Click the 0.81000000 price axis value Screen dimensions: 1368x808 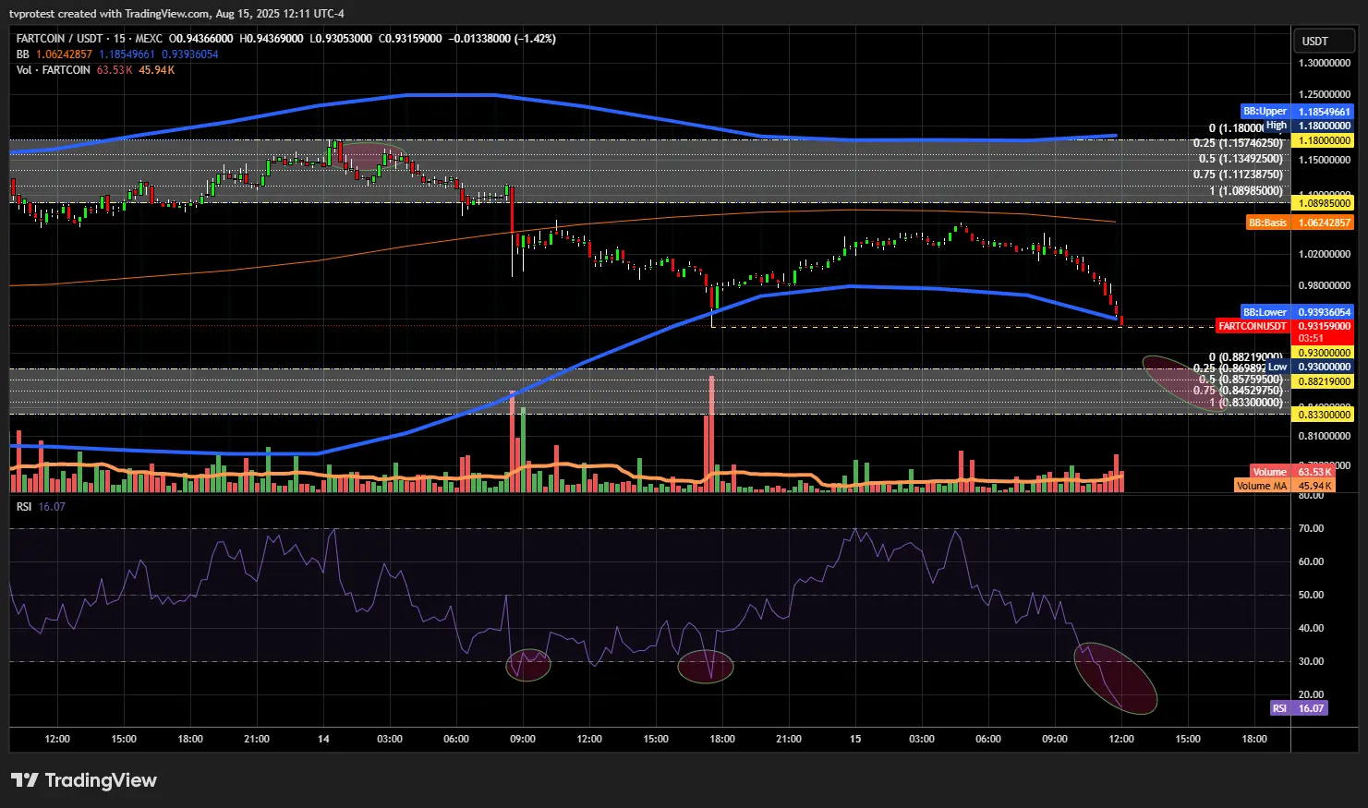[1325, 436]
